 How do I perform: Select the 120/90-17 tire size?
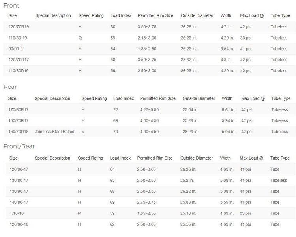click(19, 169)
